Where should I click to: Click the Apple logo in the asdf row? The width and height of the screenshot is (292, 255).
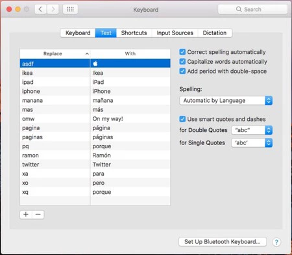click(x=95, y=64)
